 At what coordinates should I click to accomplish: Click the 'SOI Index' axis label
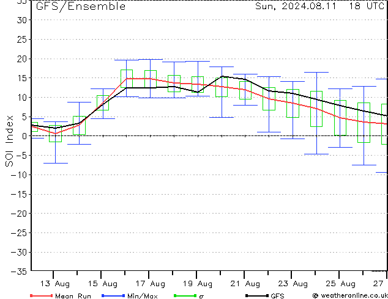(9, 141)
